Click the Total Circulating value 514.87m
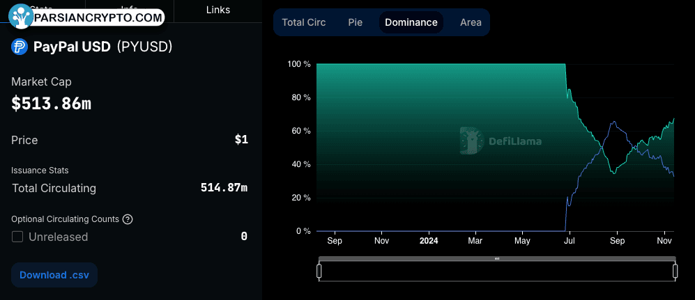This screenshot has height=300, width=695. click(224, 188)
